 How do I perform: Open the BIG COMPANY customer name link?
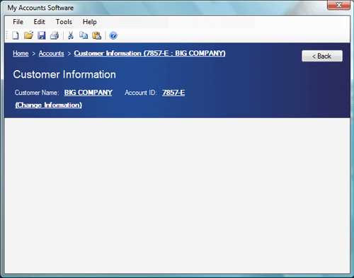88,93
